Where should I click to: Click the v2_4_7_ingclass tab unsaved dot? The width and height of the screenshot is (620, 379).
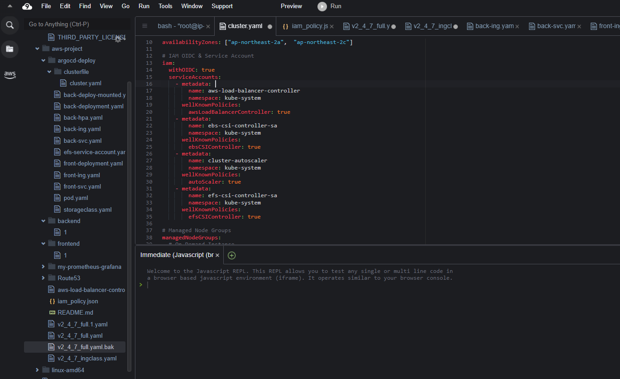point(456,27)
